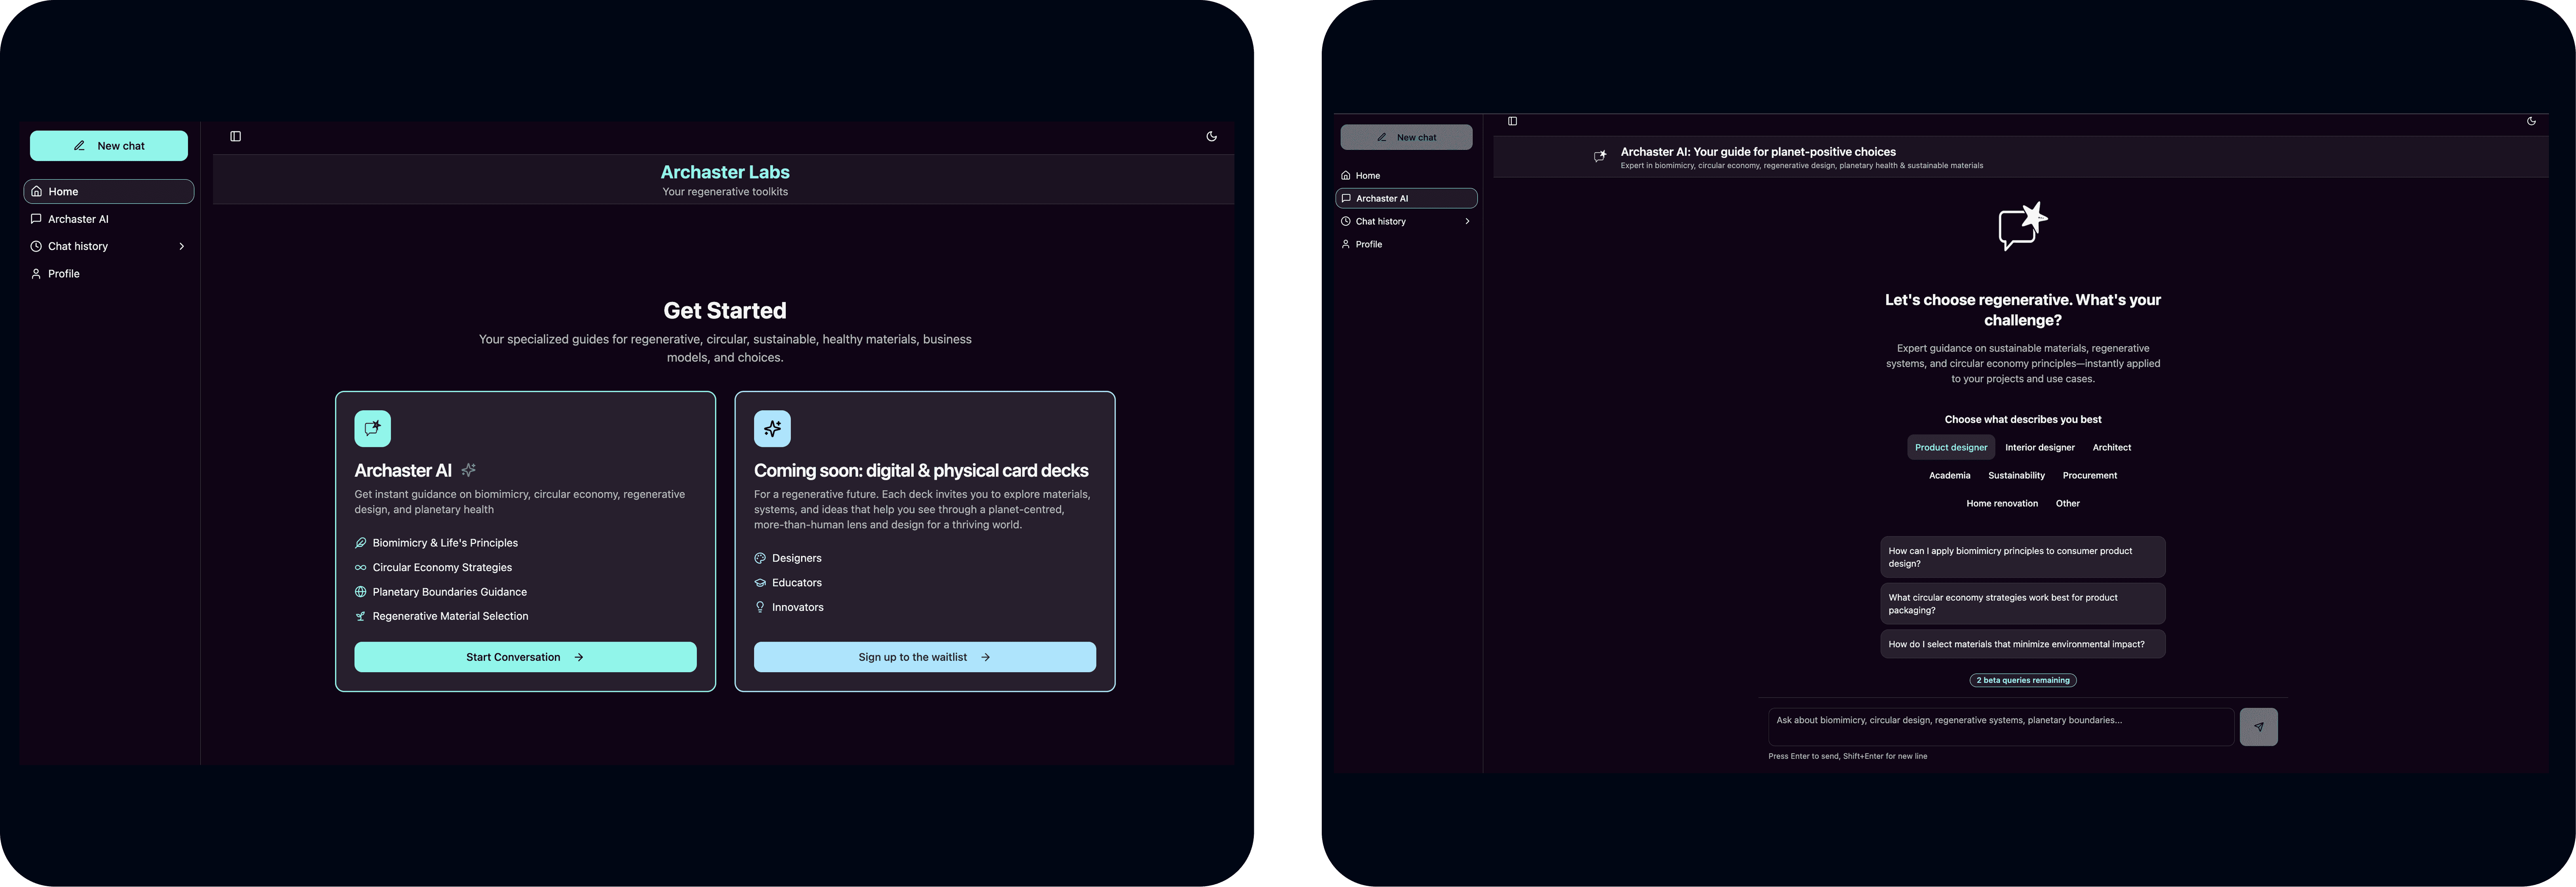Click the sparkles icon beside the Archaster AI card heading
This screenshot has width=2576, height=887.
[468, 470]
